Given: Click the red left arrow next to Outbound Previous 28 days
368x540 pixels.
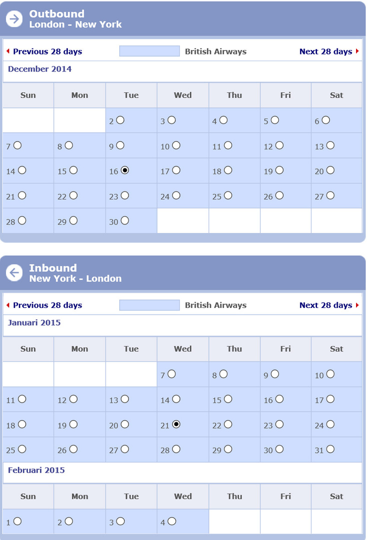Looking at the screenshot, I should click(x=7, y=51).
